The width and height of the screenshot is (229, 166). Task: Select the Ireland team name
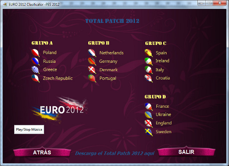click(x=162, y=61)
